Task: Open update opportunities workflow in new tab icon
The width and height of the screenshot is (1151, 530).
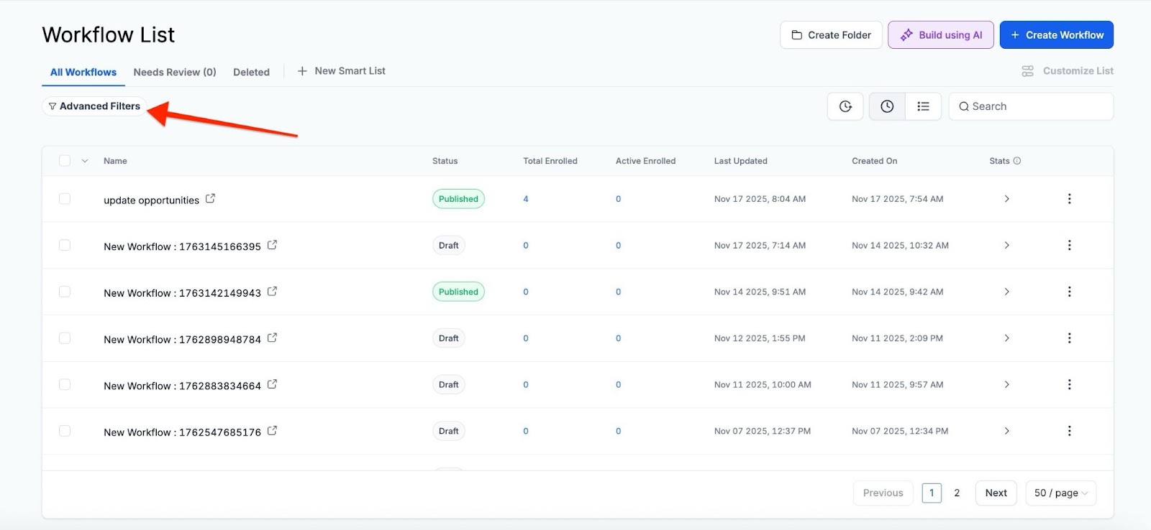Action: (210, 199)
